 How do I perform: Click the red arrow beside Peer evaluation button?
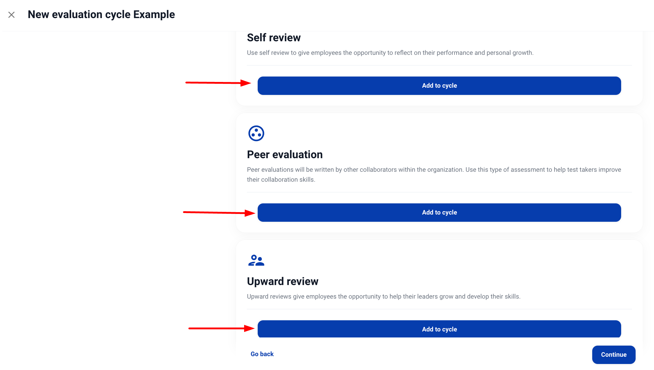click(219, 213)
